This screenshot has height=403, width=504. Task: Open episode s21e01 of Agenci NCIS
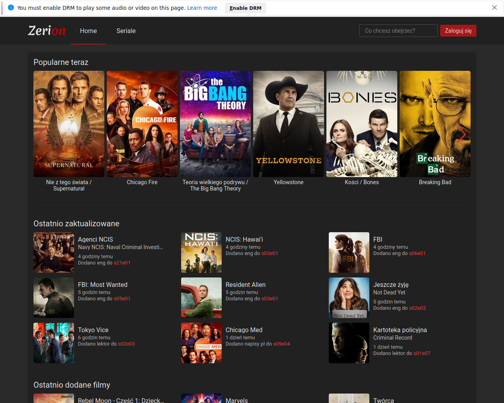click(122, 263)
